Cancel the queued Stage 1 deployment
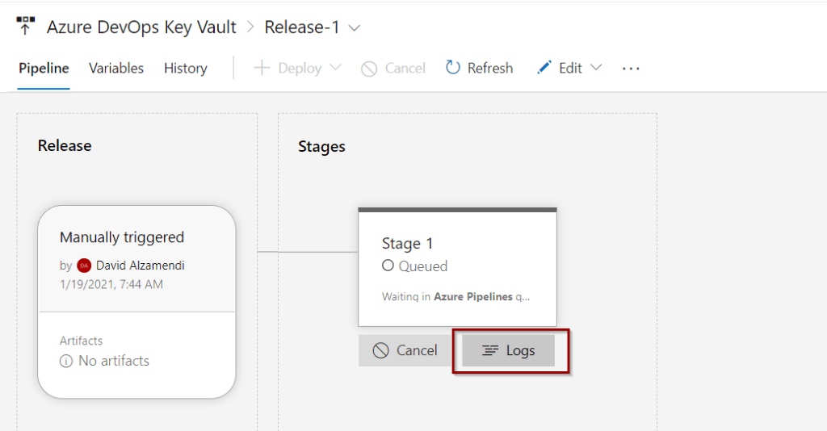827x431 pixels. tap(405, 350)
